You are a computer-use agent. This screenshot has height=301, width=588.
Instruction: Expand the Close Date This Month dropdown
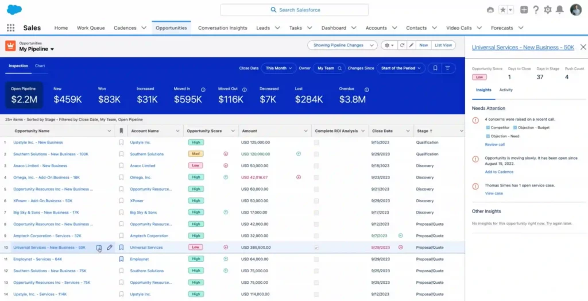[278, 68]
